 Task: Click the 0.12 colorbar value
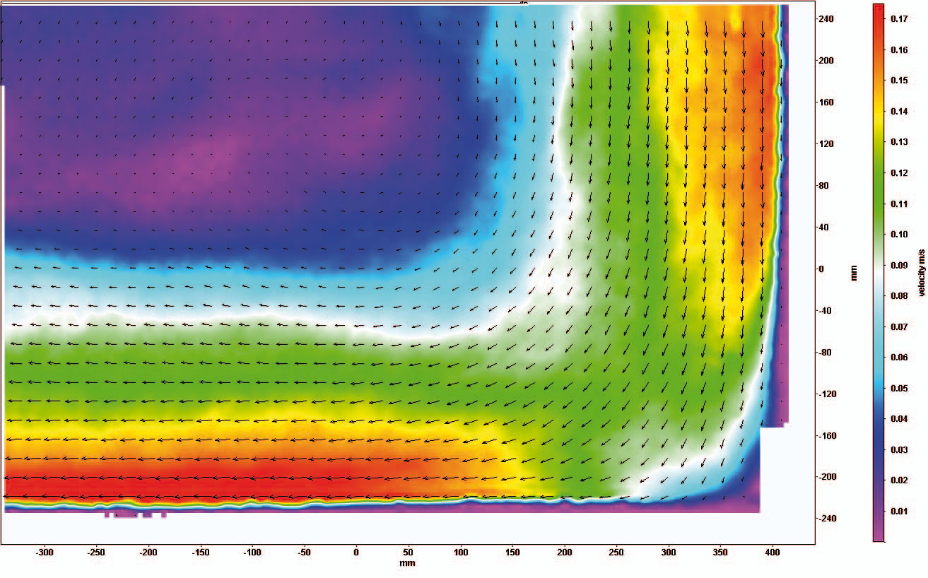(x=898, y=173)
